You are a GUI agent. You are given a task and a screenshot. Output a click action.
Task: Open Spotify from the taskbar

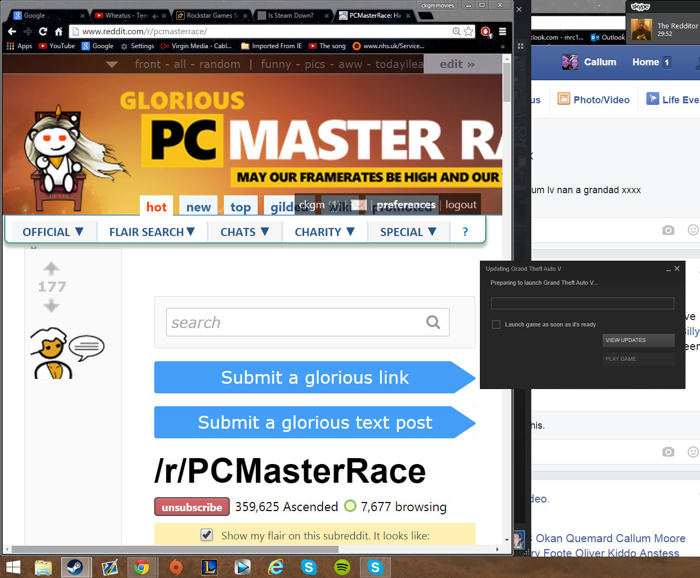tap(342, 567)
